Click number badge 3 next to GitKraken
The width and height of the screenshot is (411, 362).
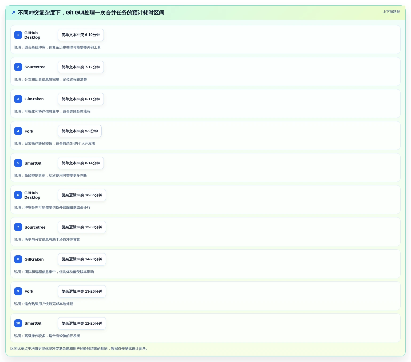18,99
